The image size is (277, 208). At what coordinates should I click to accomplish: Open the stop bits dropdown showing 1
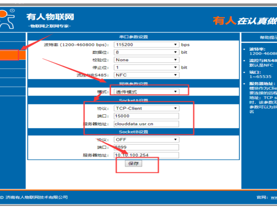tap(146, 67)
